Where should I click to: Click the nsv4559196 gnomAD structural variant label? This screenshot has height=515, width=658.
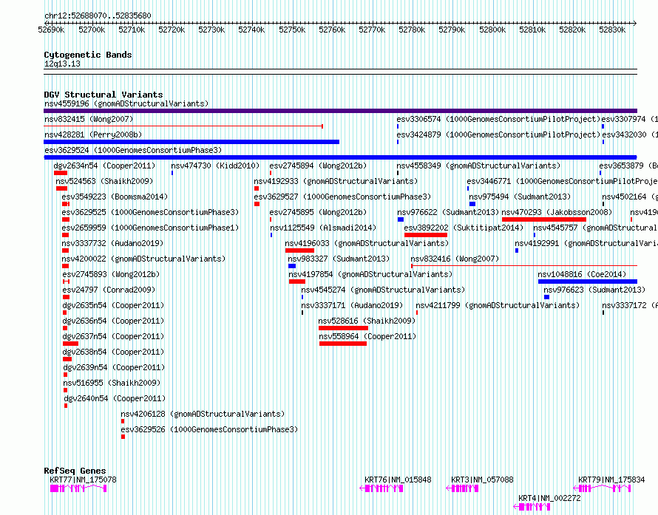pos(126,103)
